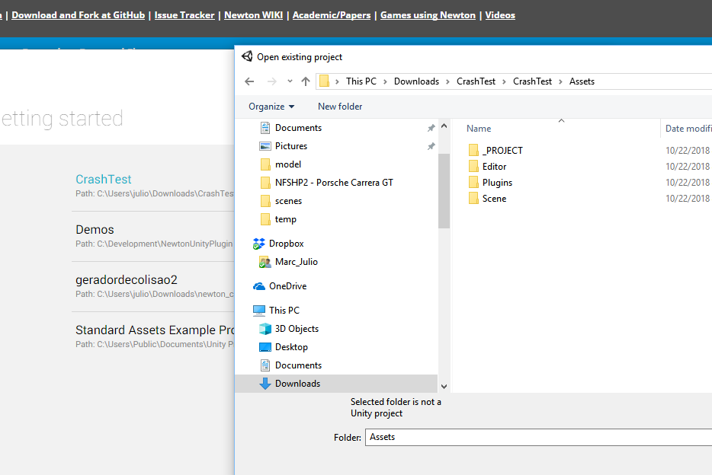This screenshot has height=475, width=712.
Task: Open the Desktop location in sidebar
Action: (x=291, y=347)
